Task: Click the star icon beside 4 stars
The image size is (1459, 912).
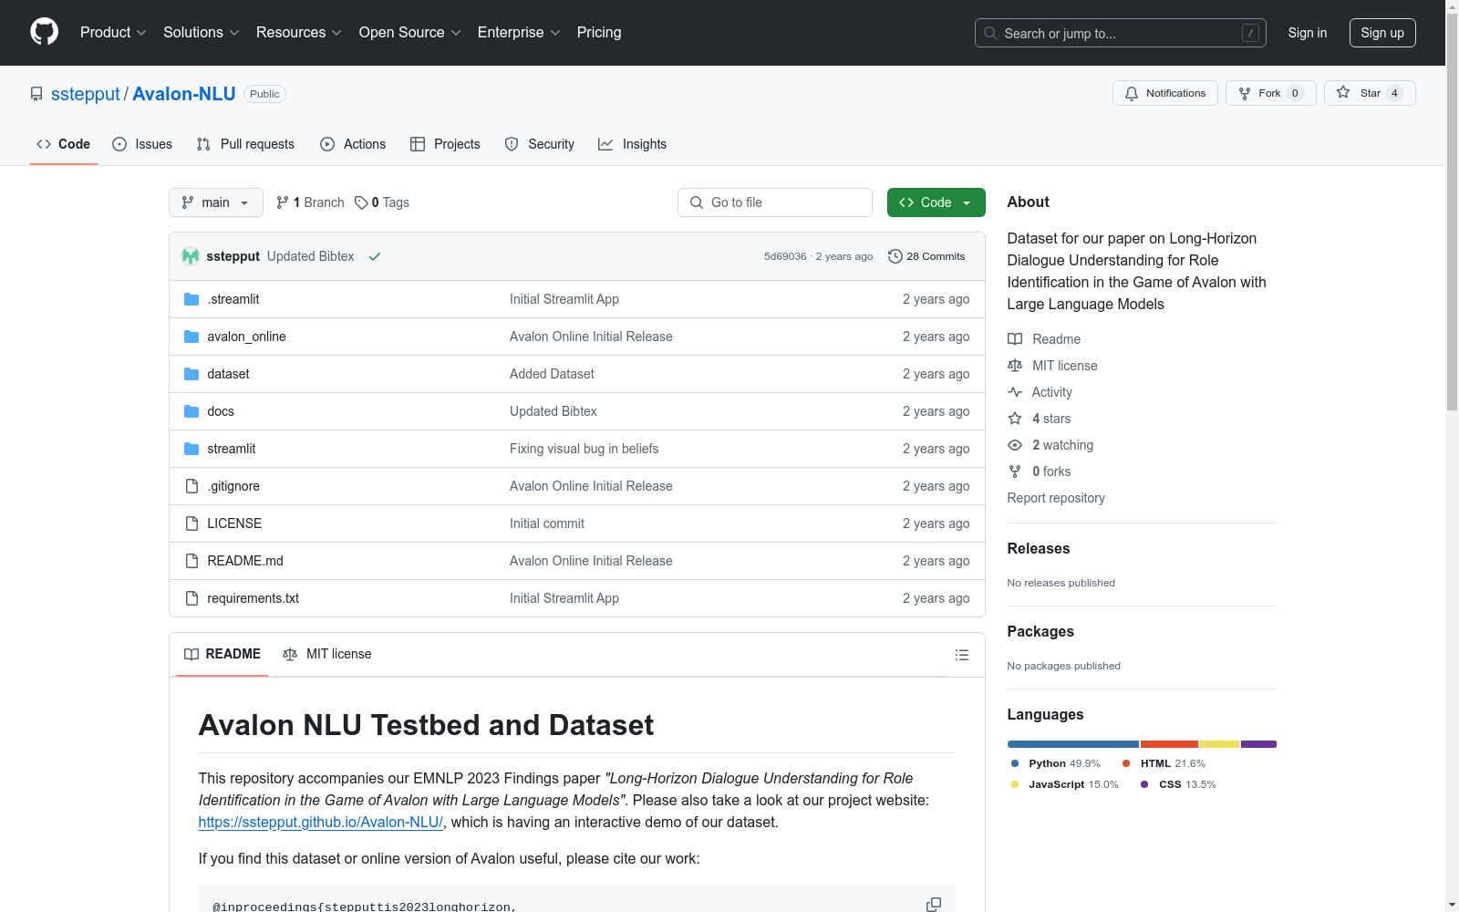Action: pos(1015,419)
